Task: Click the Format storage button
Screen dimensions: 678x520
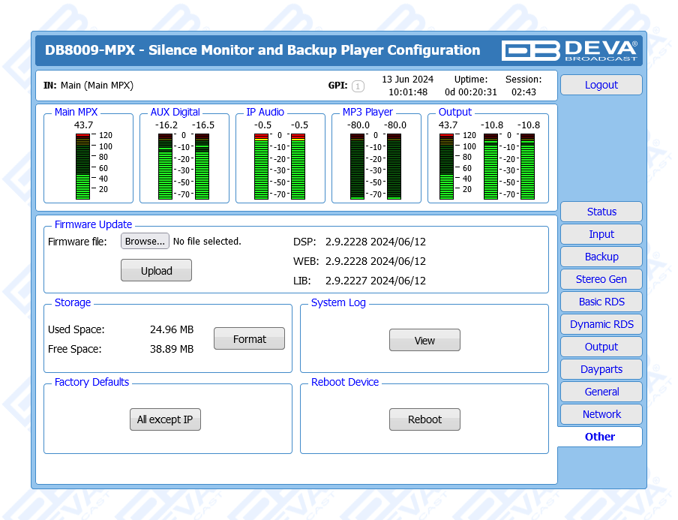Action: point(249,339)
